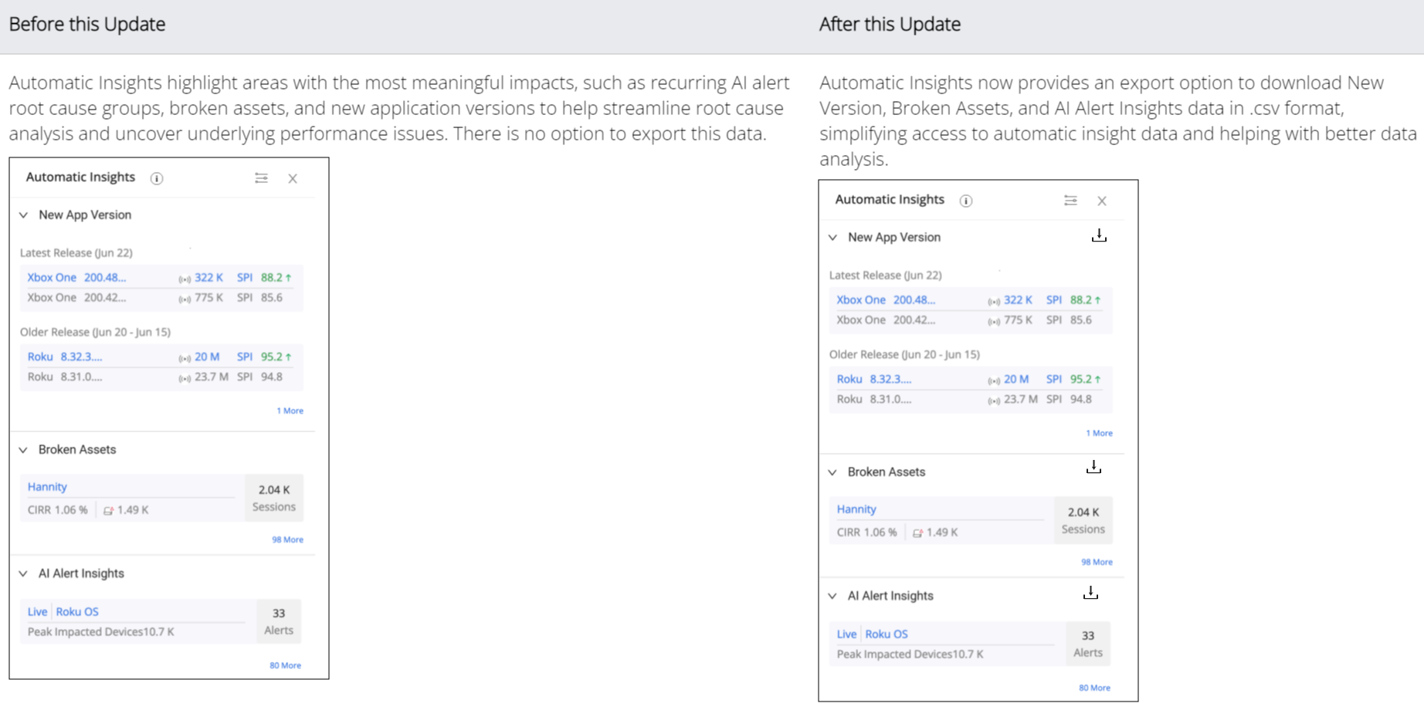Collapse Broken Assets section in right panel
Screen dimensions: 1424x710
coord(832,472)
